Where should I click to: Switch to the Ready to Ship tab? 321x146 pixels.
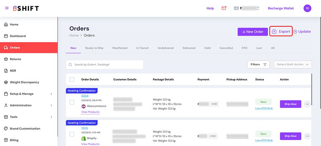[x=94, y=48]
